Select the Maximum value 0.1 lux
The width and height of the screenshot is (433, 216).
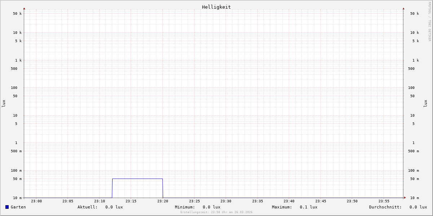(309, 207)
